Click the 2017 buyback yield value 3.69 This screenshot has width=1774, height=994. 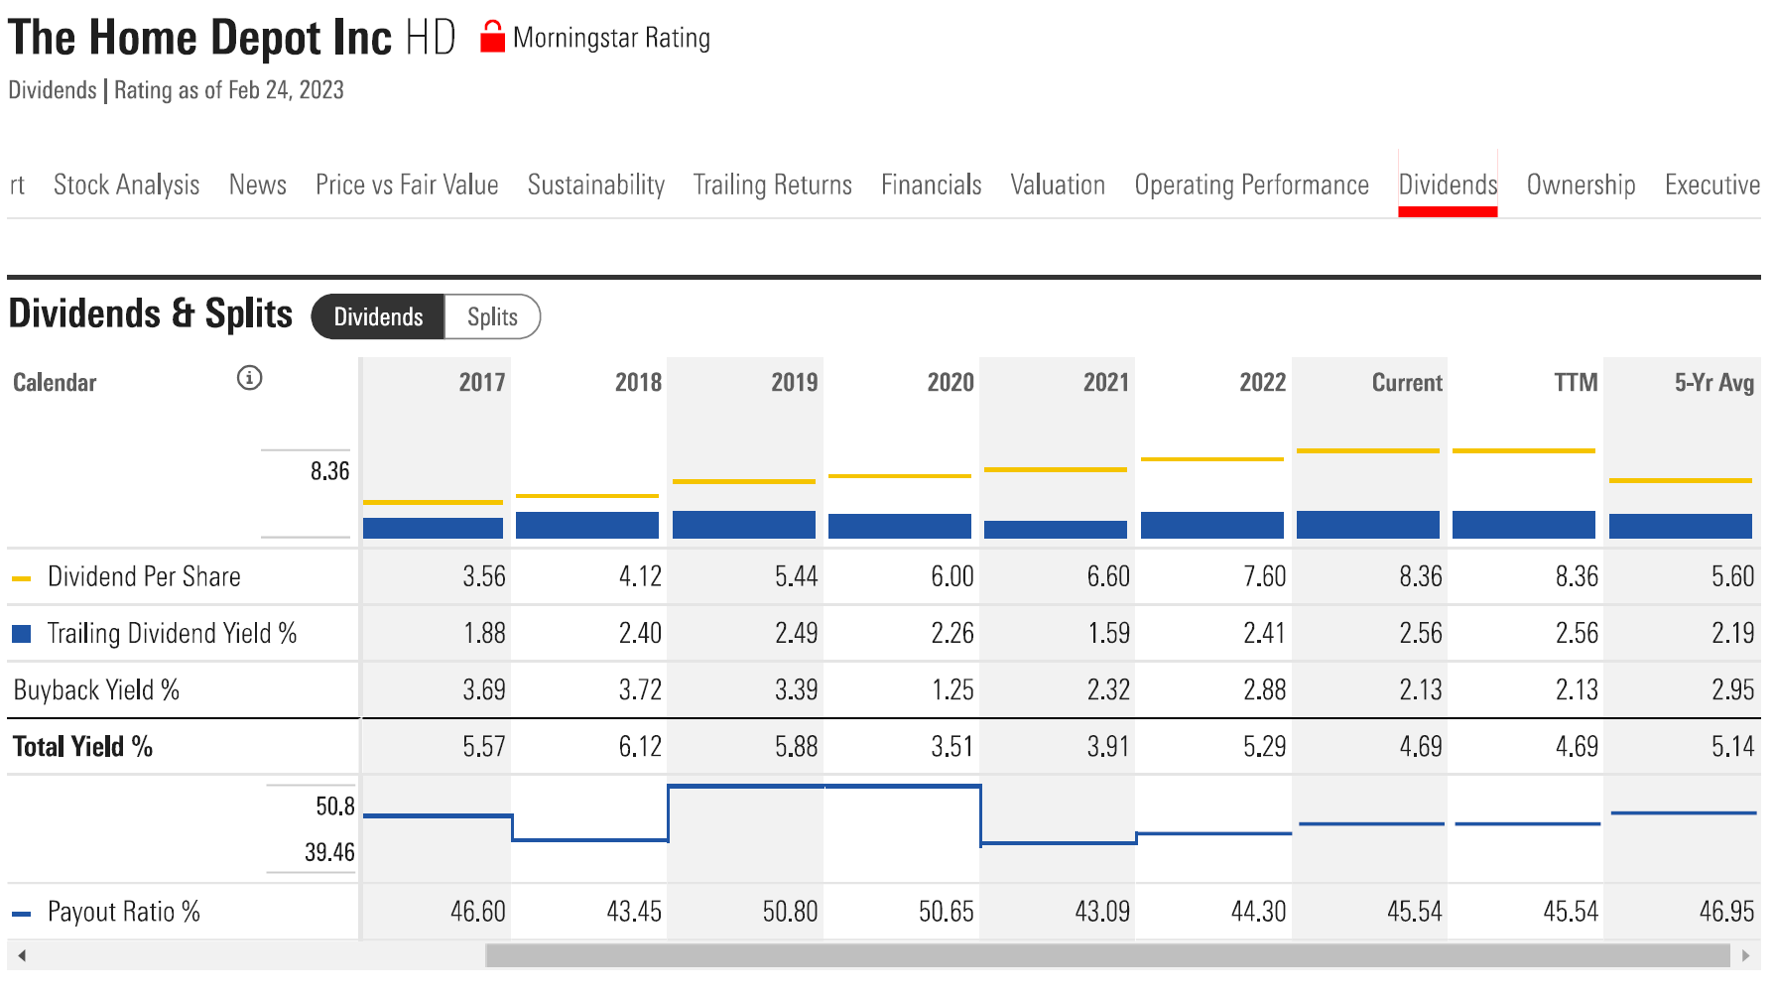pyautogui.click(x=484, y=690)
